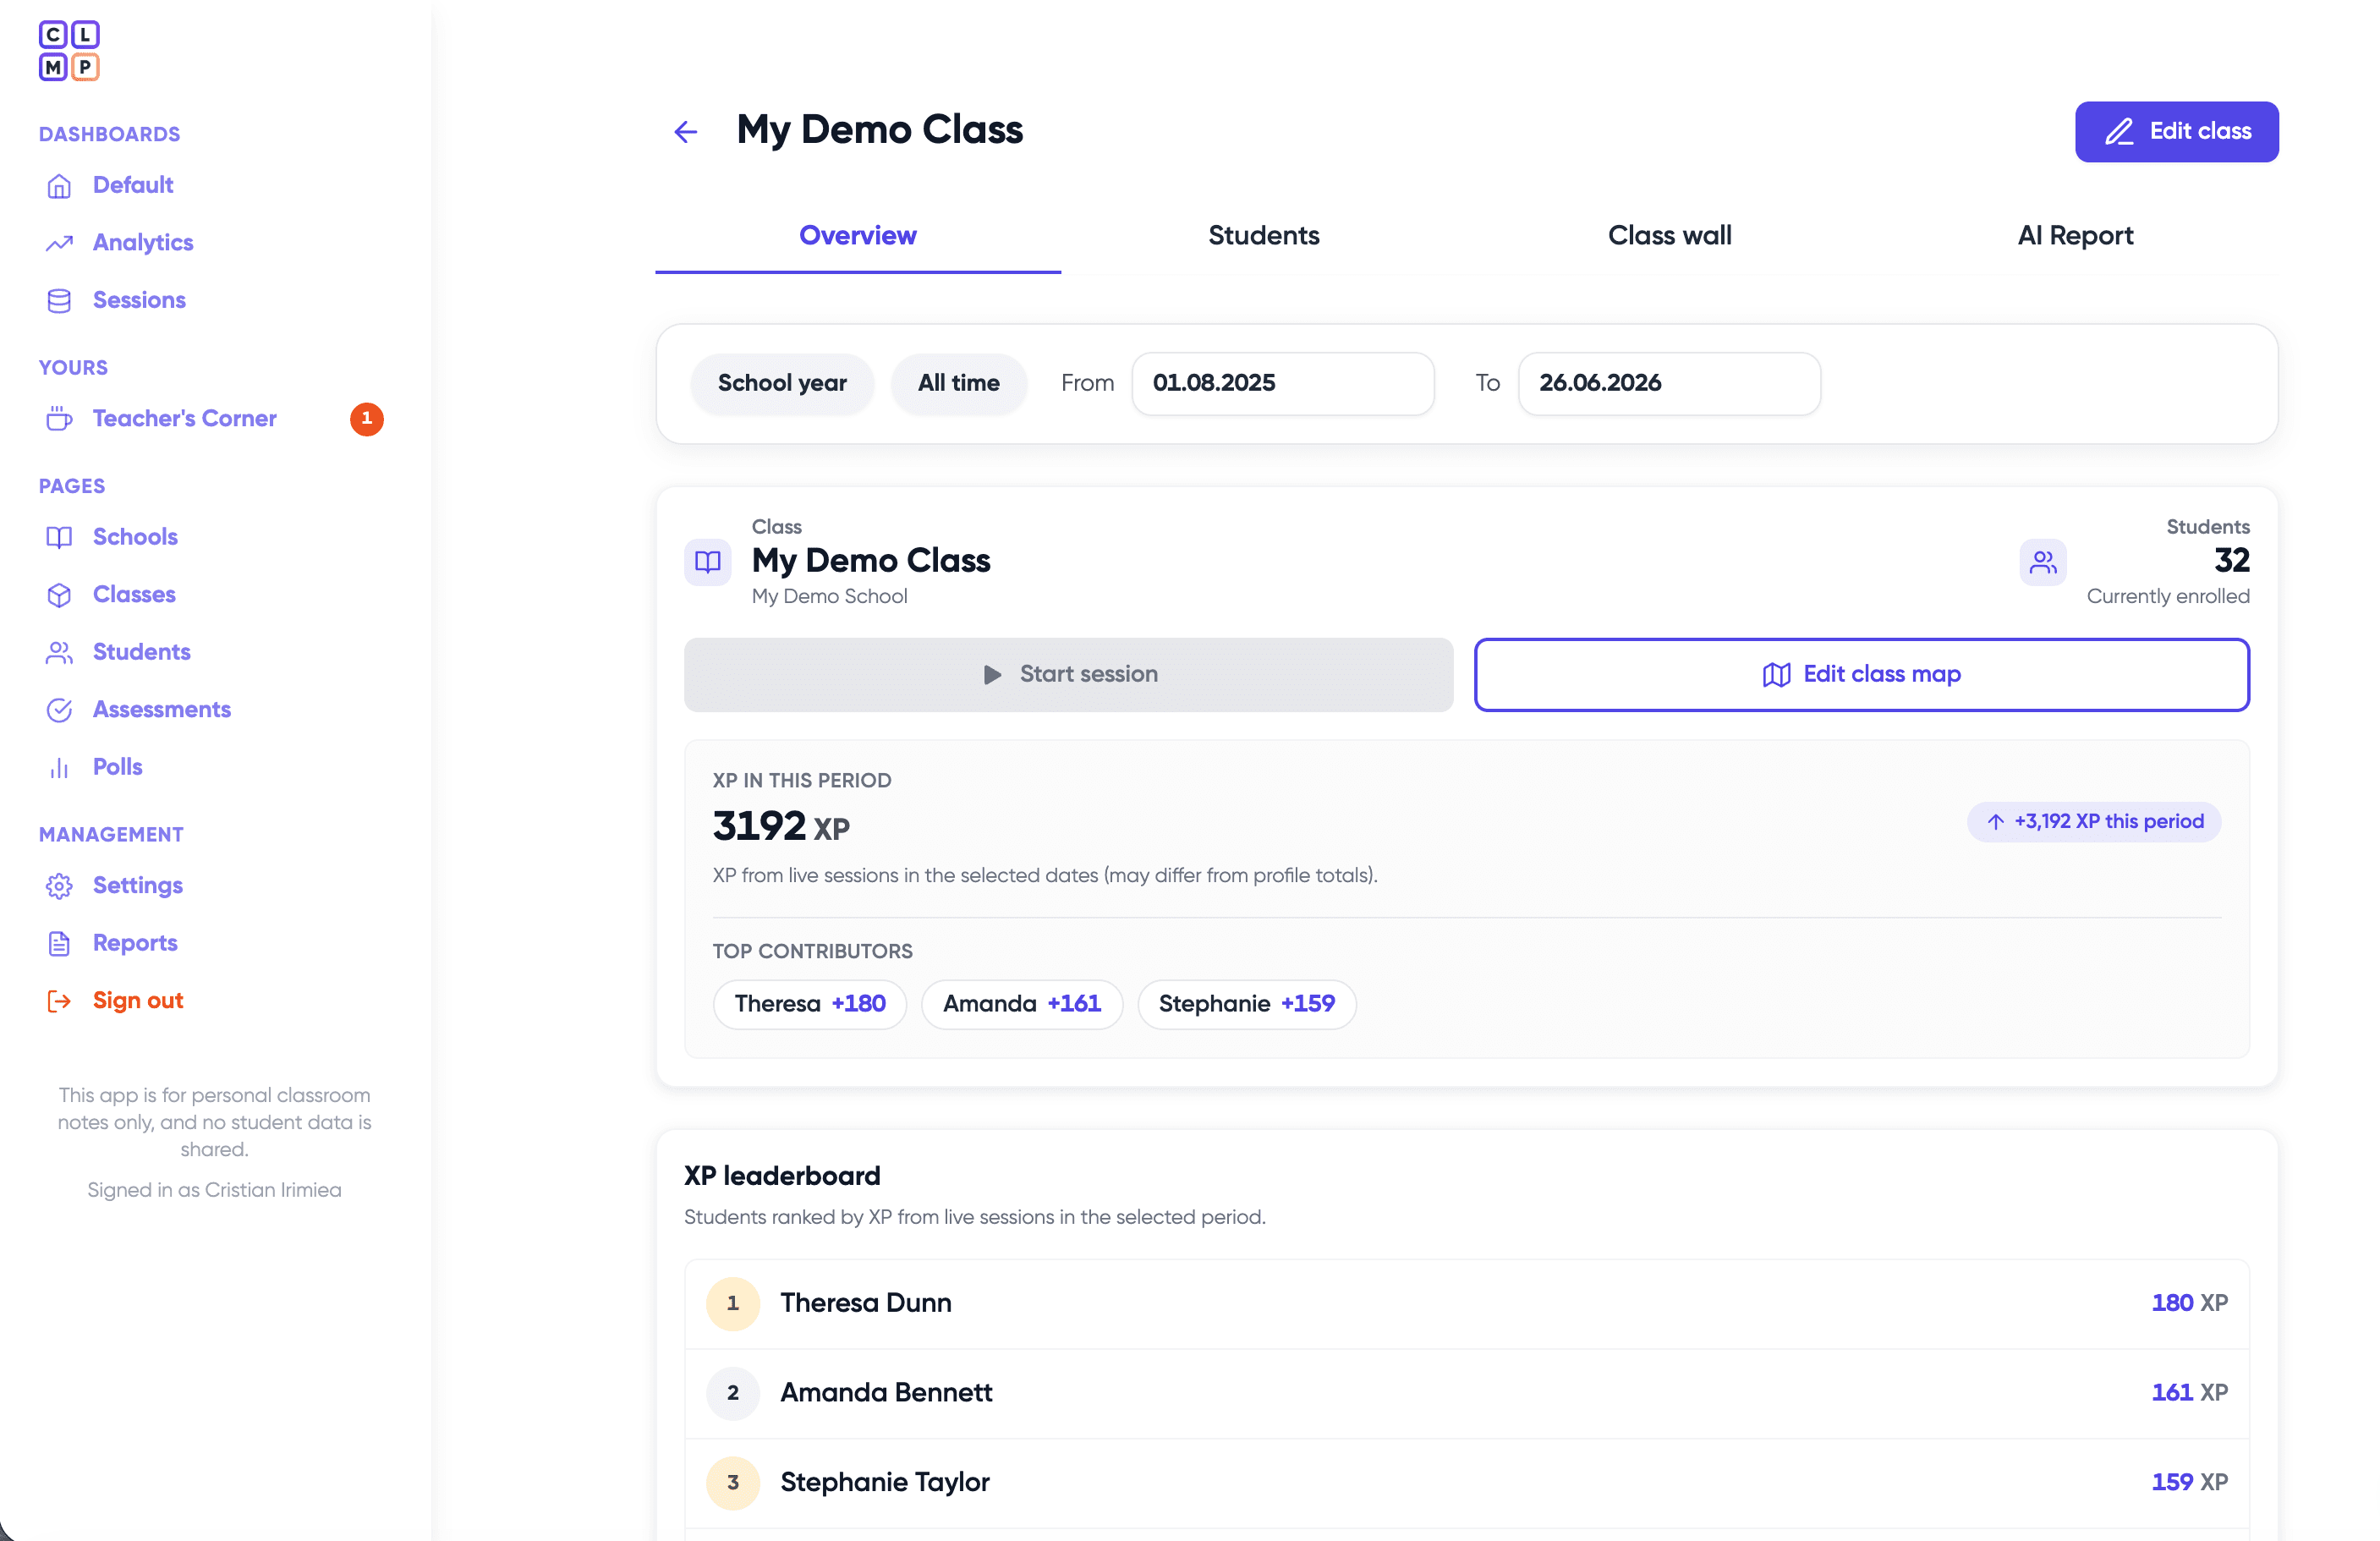This screenshot has width=2380, height=1541.
Task: Select the Theresa Dunn leaderboard row
Action: [x=1467, y=1304]
